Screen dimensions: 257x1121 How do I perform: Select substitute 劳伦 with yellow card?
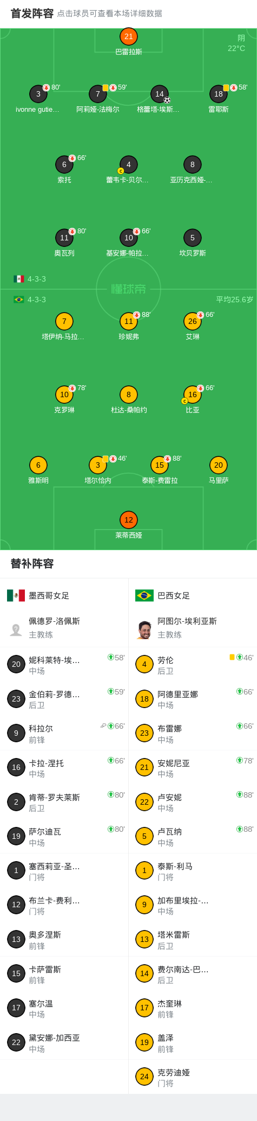click(x=193, y=664)
